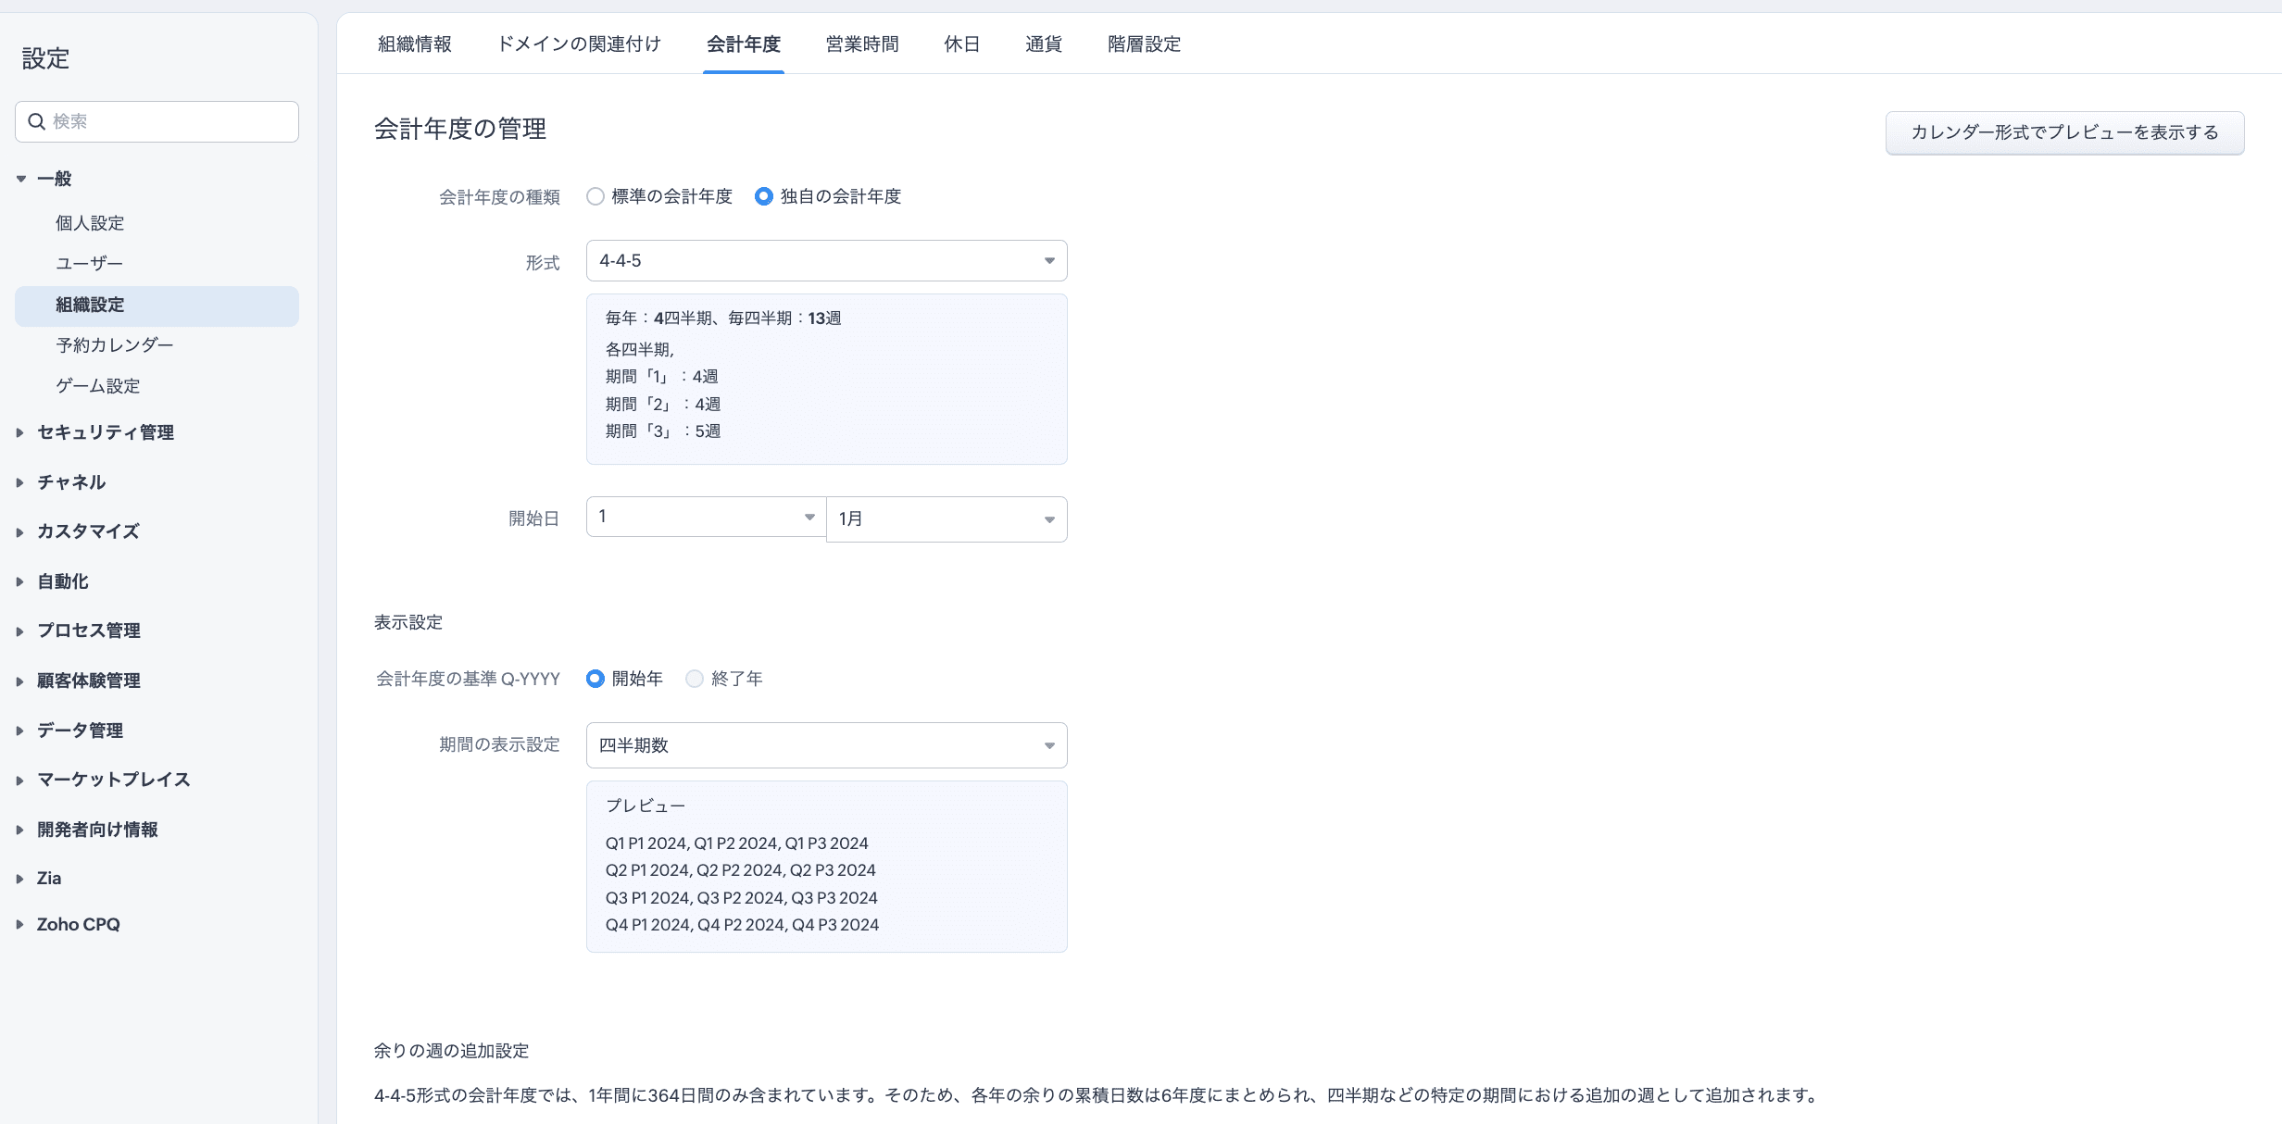Expand the カスタマイズ section
This screenshot has height=1124, width=2282.
click(x=20, y=531)
